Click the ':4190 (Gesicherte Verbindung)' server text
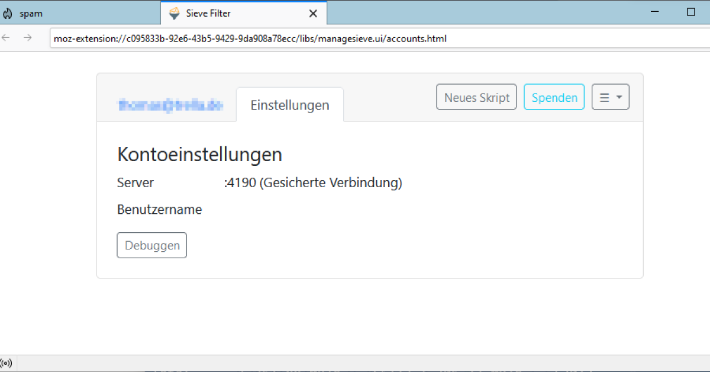The height and width of the screenshot is (372, 710). [x=313, y=182]
